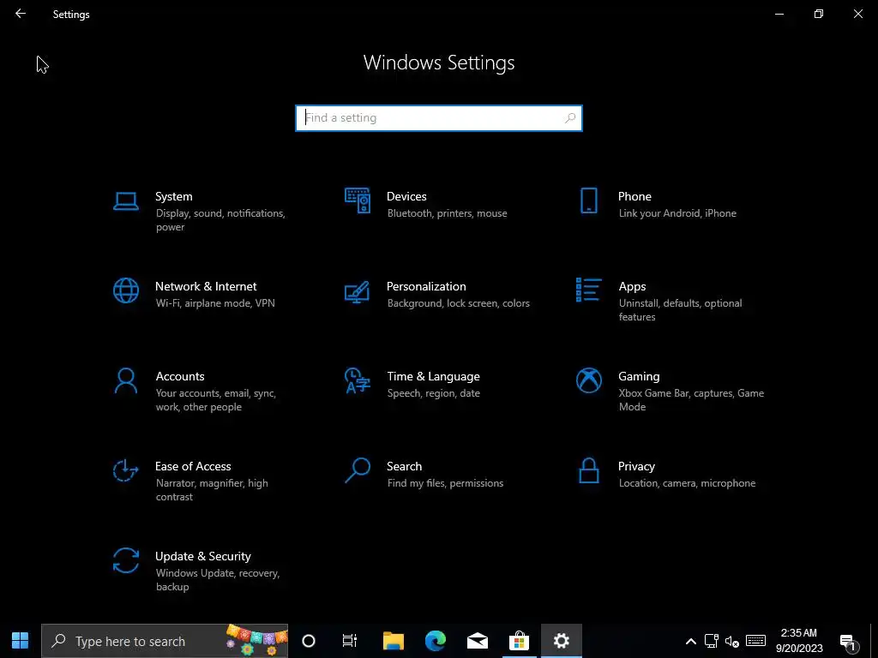This screenshot has height=658, width=878.
Task: Click the Windows Settings heading
Action: 439,63
